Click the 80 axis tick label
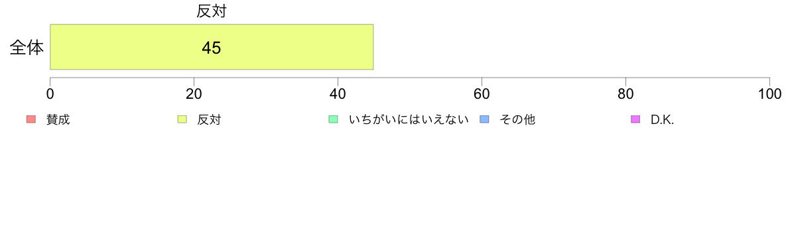This screenshot has width=788, height=244. pos(625,94)
